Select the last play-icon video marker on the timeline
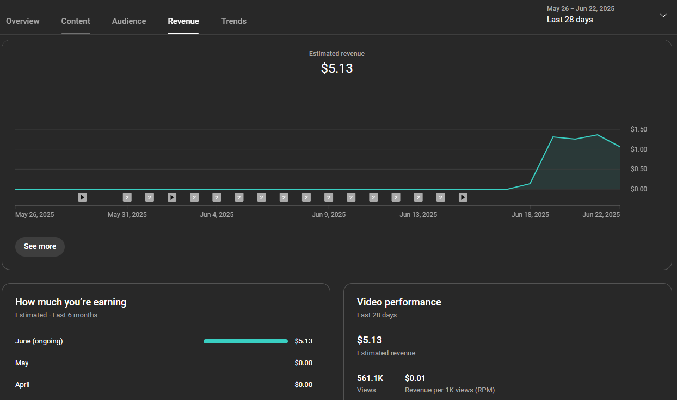Image resolution: width=677 pixels, height=400 pixels. point(463,197)
